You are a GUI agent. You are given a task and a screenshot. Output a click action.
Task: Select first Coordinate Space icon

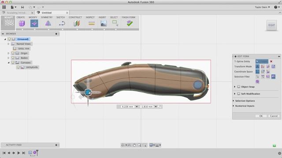tap(257, 72)
